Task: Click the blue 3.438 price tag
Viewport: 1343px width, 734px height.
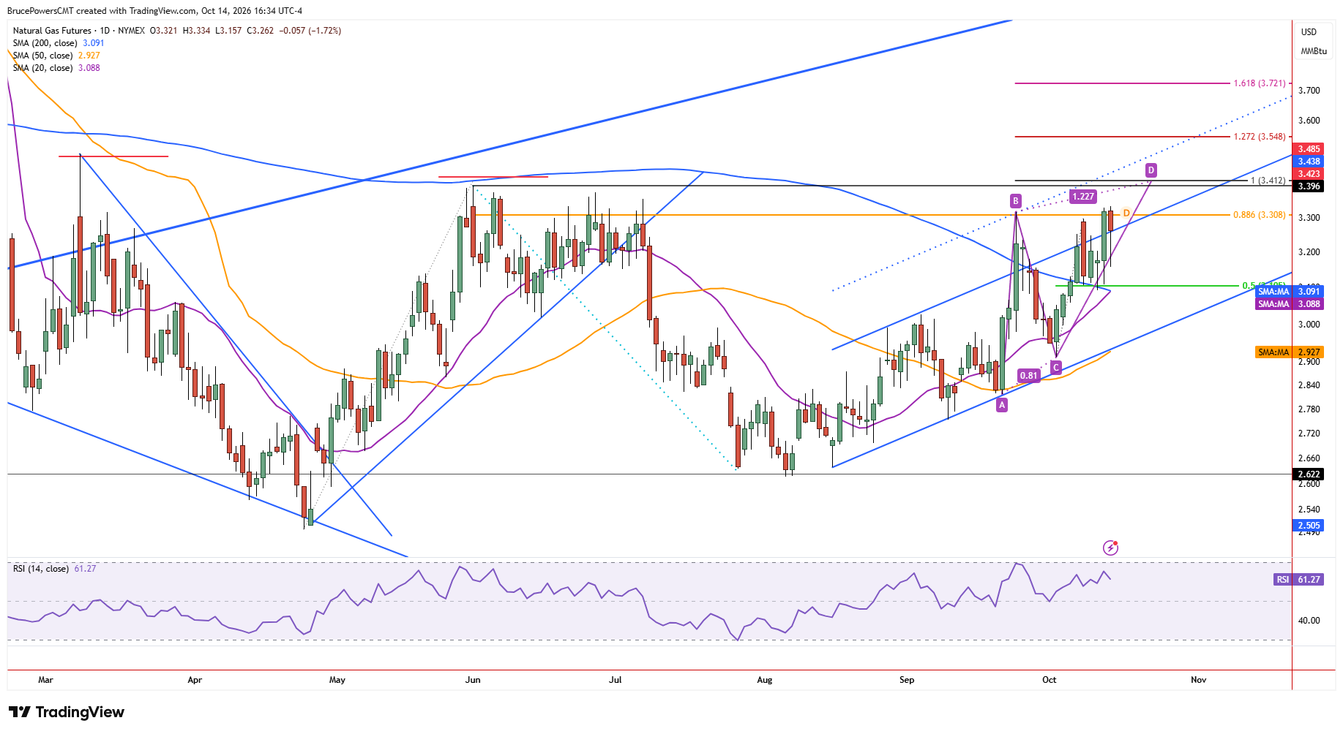Action: coord(1309,162)
